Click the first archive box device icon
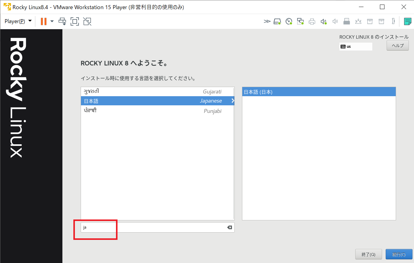This screenshot has height=263, width=414. (370, 21)
